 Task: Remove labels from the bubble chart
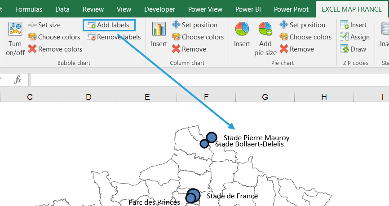114,37
